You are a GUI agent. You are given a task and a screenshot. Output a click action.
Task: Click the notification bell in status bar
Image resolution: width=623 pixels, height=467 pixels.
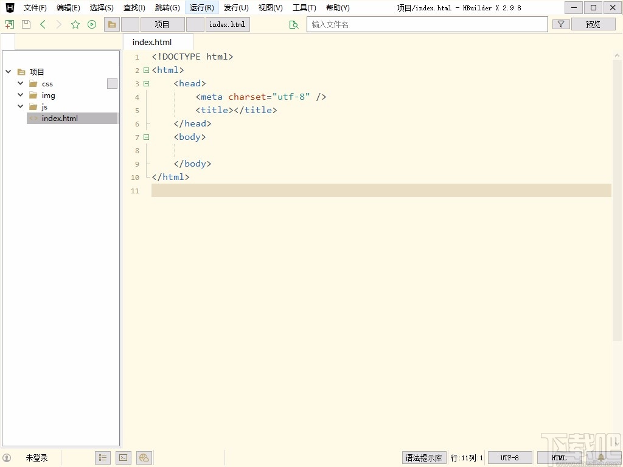click(600, 458)
